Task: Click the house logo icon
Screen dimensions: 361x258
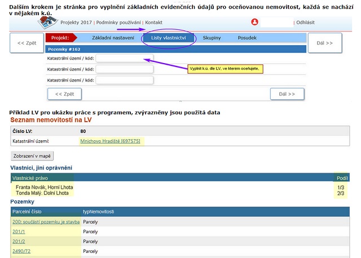Action: click(47, 23)
